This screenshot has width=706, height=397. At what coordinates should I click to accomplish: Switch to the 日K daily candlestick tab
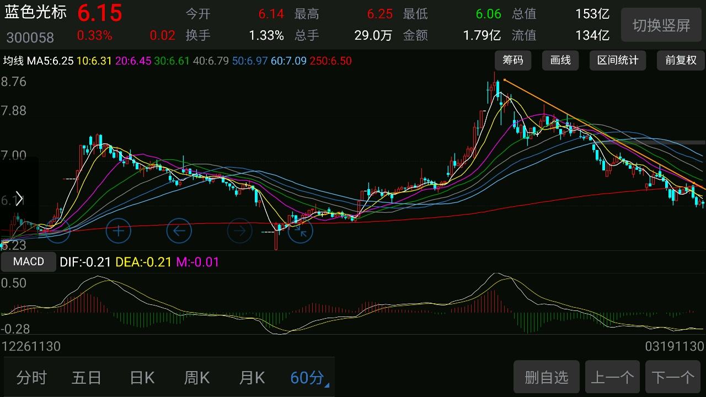click(142, 378)
